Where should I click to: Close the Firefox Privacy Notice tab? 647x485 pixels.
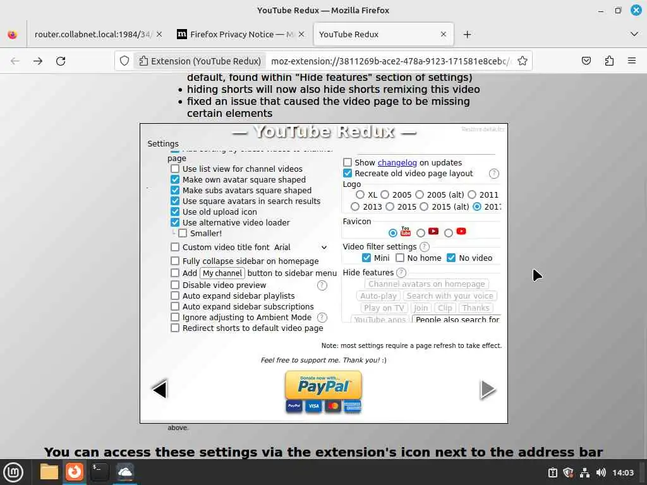(x=301, y=34)
